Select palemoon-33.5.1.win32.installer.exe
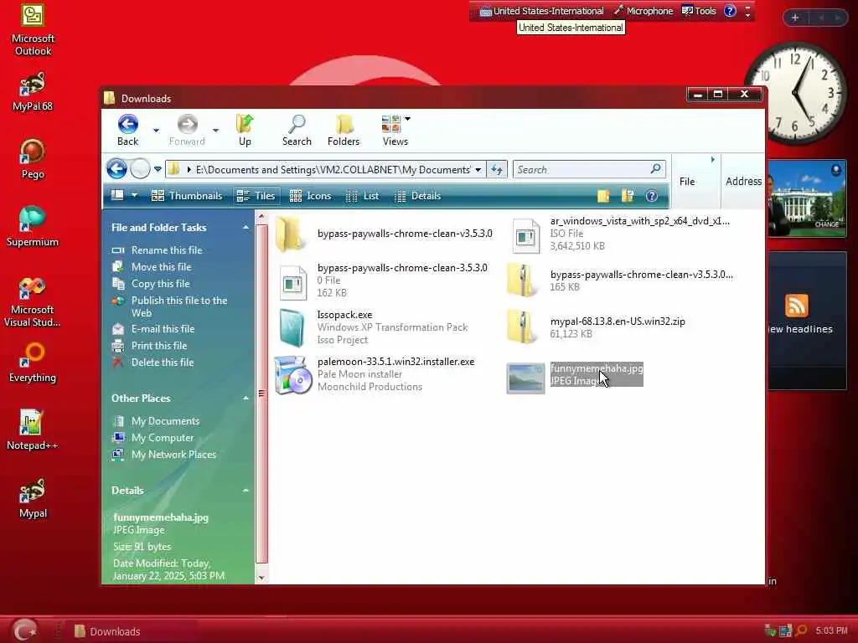 (x=375, y=374)
